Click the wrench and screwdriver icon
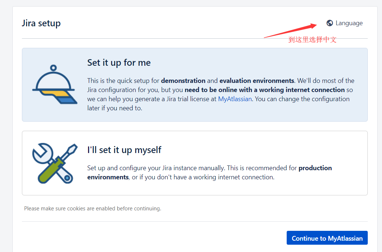382x252 pixels. tap(55, 163)
